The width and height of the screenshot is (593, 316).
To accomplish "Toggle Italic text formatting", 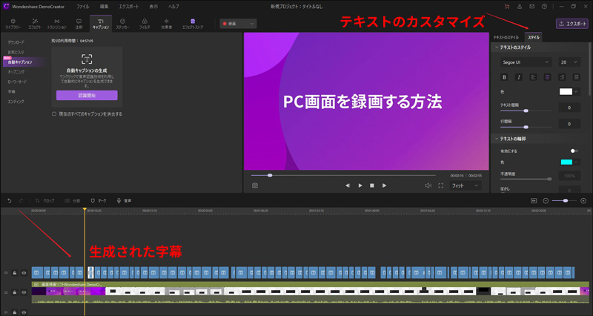I will pyautogui.click(x=518, y=77).
